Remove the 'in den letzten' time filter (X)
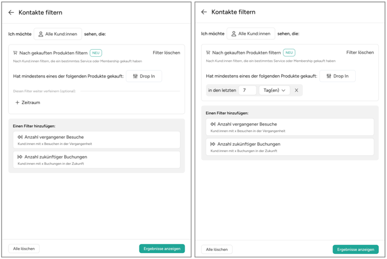Image resolution: width=387 pixels, height=259 pixels. (296, 90)
